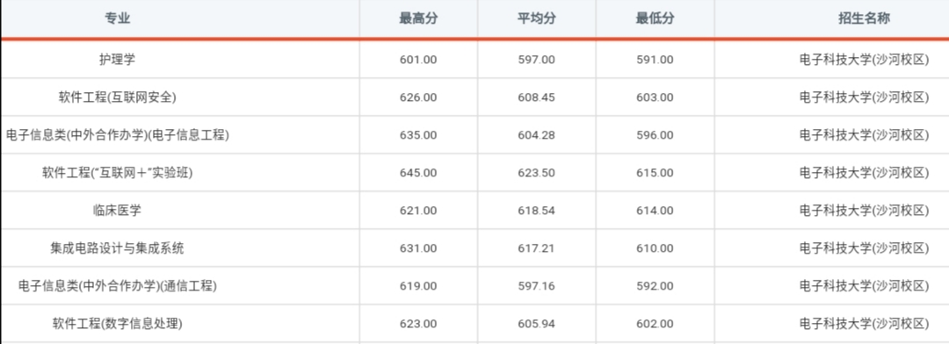Click average score 618.54

[536, 211]
